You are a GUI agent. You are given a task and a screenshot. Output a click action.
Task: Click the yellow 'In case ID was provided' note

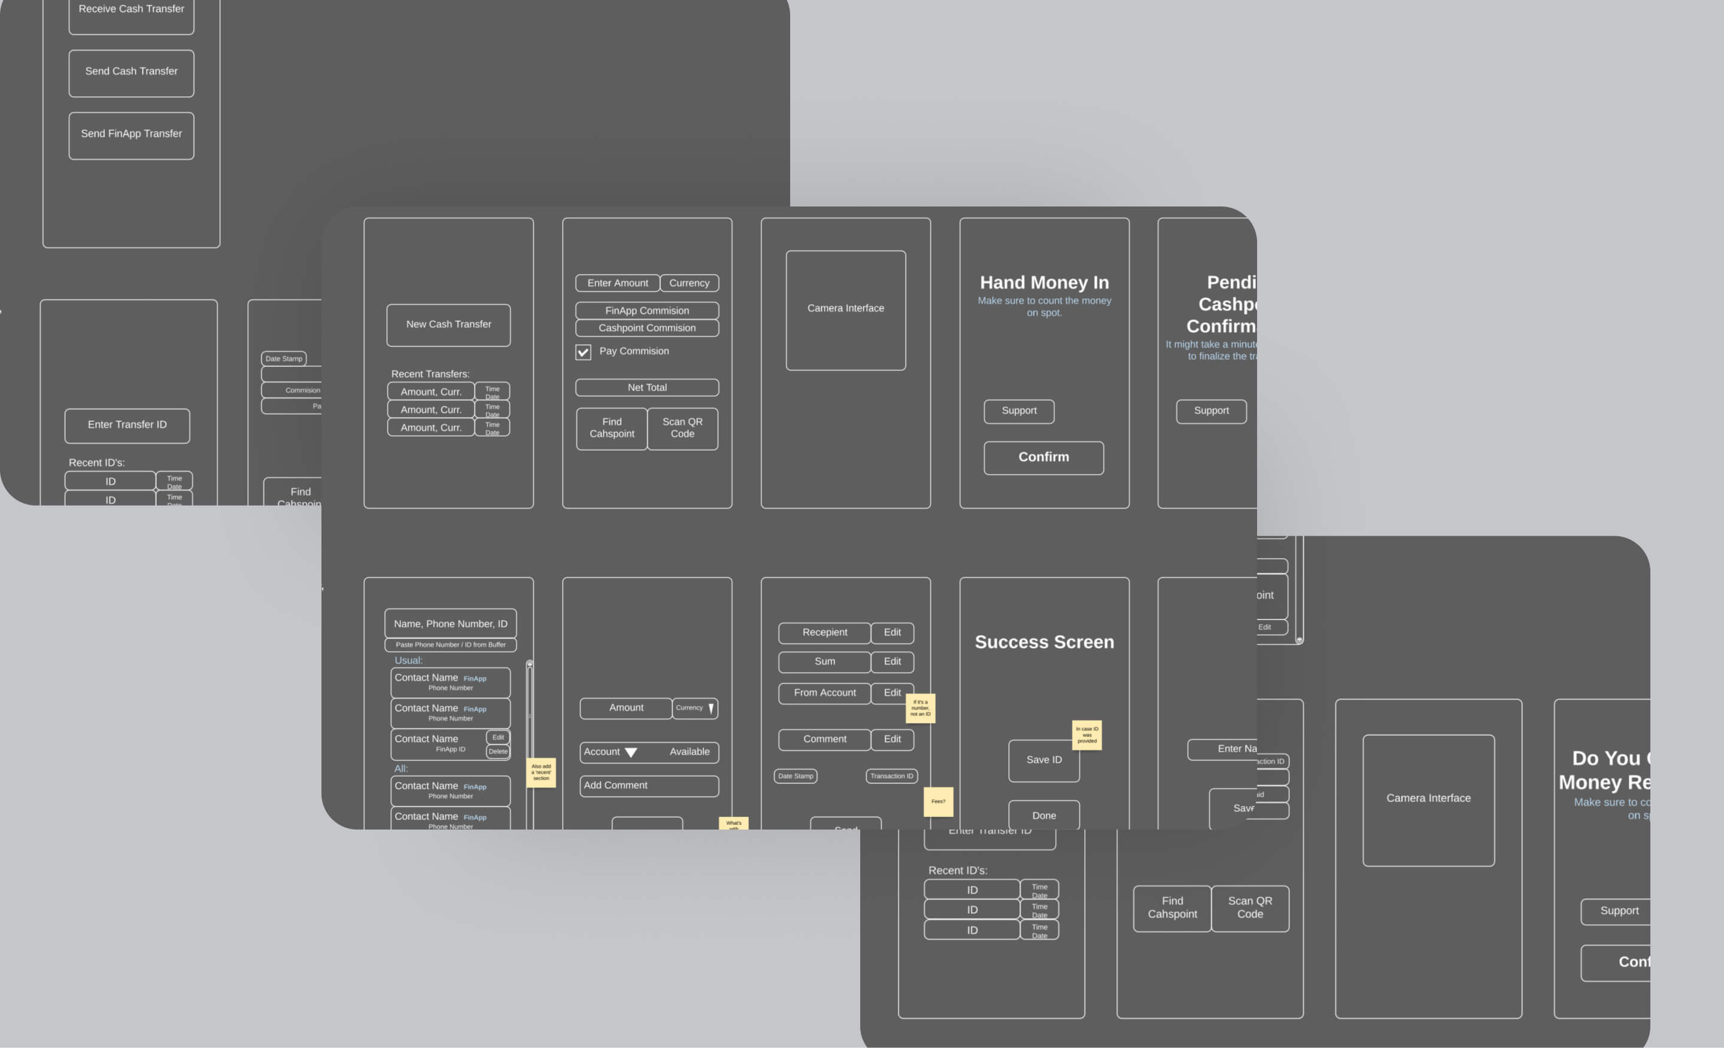click(x=1086, y=734)
